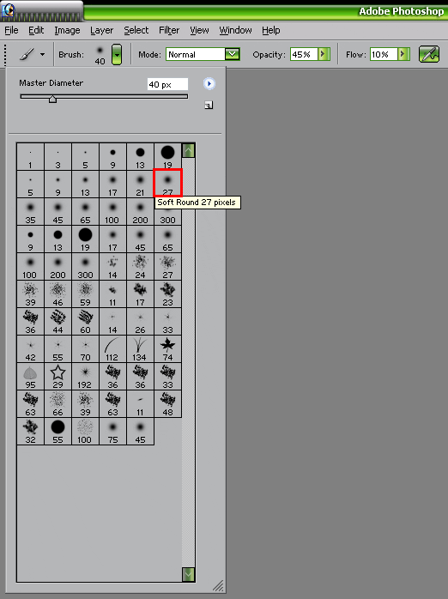Click the create new brush preset icon
This screenshot has width=448, height=599.
209,105
